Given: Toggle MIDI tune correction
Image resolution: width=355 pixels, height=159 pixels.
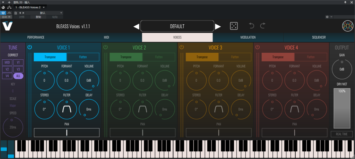Looking at the screenshot, I should pyautogui.click(x=7, y=62).
